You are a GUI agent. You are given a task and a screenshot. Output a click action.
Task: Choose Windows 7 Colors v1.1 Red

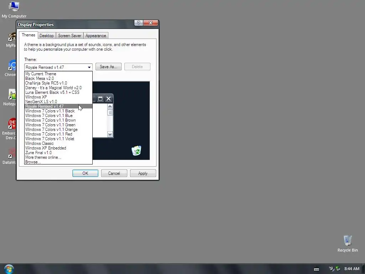[58, 134]
